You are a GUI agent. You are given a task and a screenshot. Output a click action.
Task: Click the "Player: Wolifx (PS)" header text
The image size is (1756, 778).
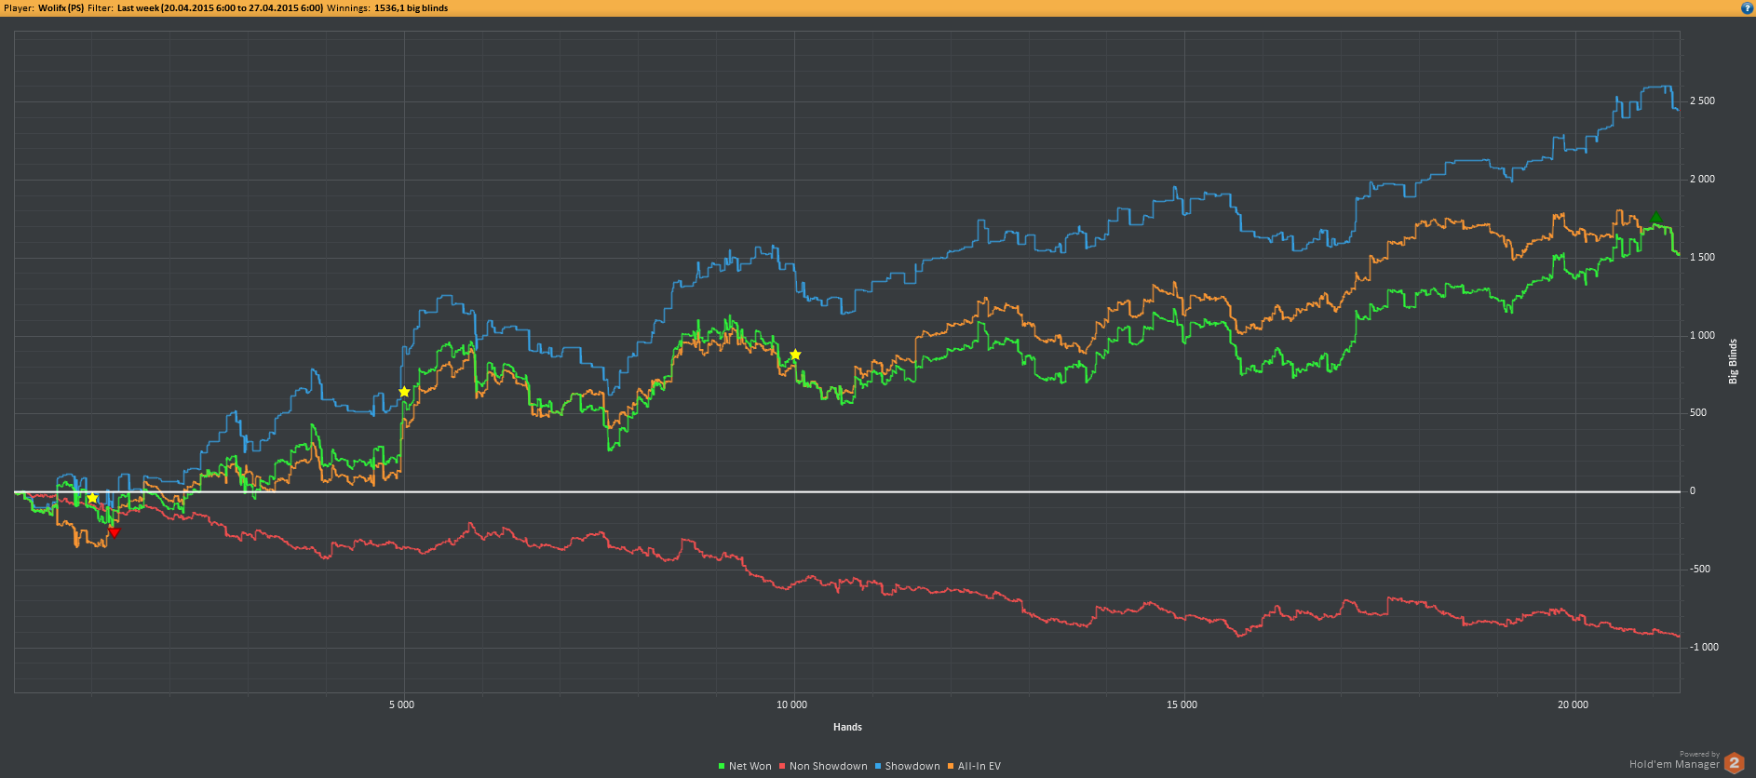coord(44,8)
